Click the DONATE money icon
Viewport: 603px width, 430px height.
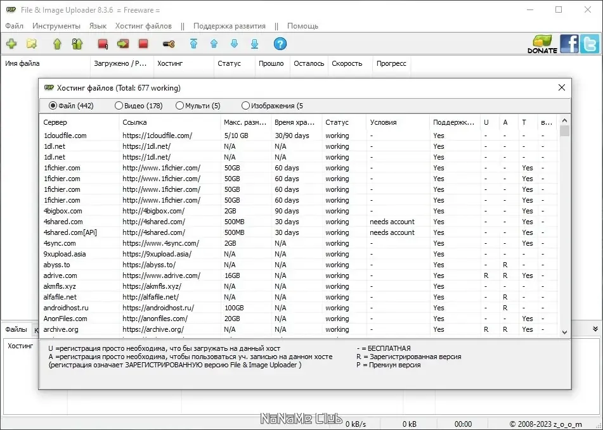tap(542, 44)
